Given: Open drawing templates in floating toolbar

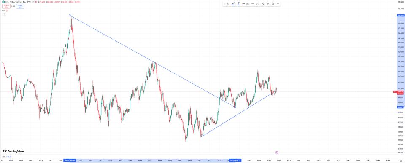Looking at the screenshot, I should (x=228, y=4).
